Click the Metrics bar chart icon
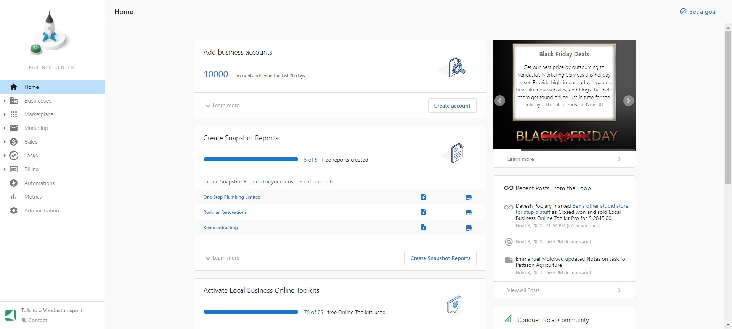This screenshot has height=329, width=732. pyautogui.click(x=14, y=197)
